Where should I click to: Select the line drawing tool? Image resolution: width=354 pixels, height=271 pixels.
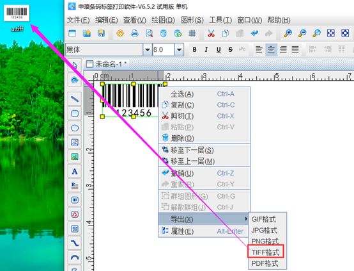[x=75, y=99]
